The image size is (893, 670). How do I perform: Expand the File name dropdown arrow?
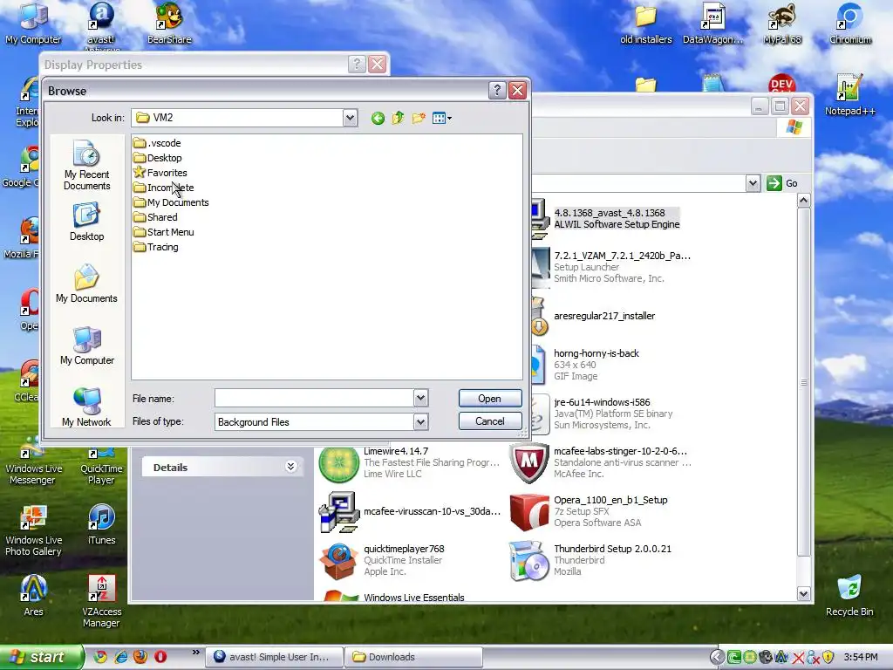click(420, 398)
